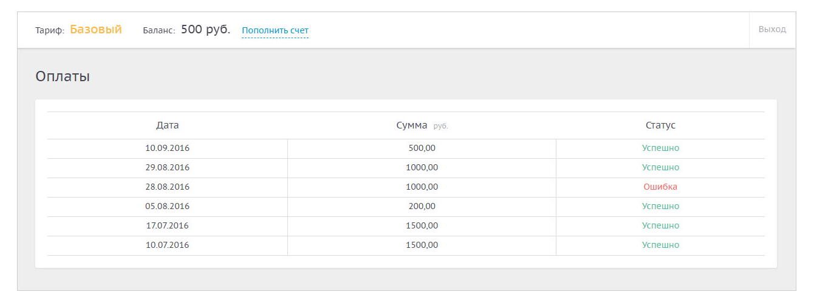This screenshot has width=814, height=303.
Task: Click the Оплаты page heading
Action: 63,77
